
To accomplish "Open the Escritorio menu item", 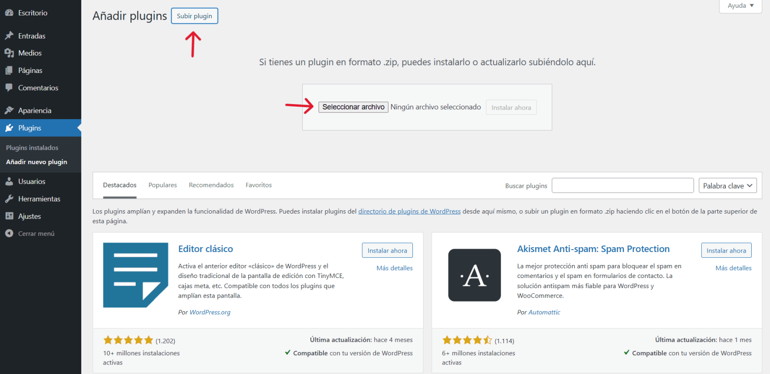I will (40, 13).
